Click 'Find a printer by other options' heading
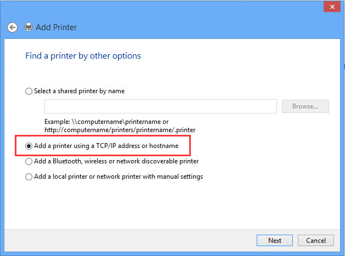This screenshot has width=345, height=256. 83,56
